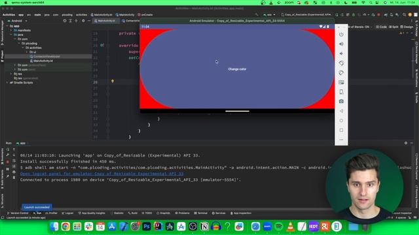The image size is (419, 235).
Task: Click the red Stop icon in the Run panel
Action: 8,162
